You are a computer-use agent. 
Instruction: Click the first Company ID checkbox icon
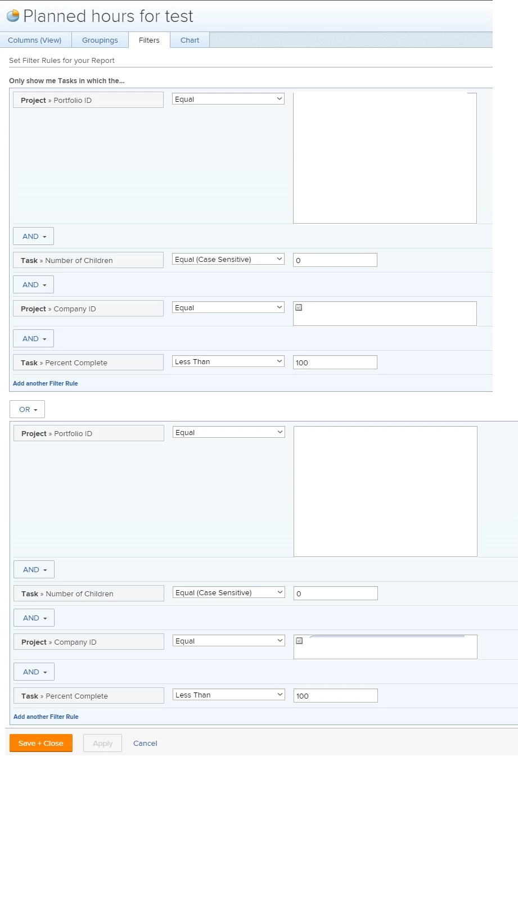pyautogui.click(x=299, y=307)
